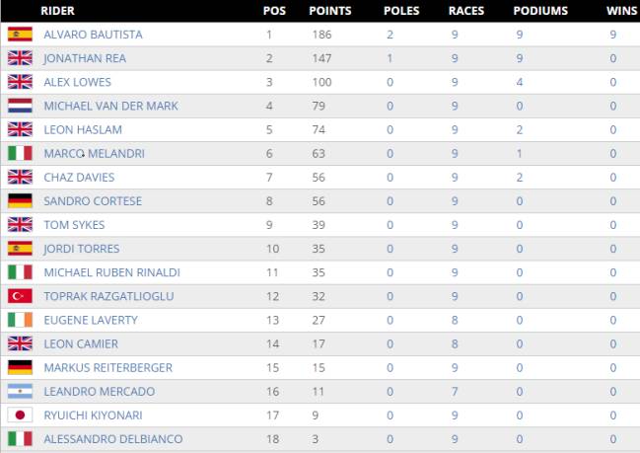Select the Alex Lowes rider name

[78, 82]
